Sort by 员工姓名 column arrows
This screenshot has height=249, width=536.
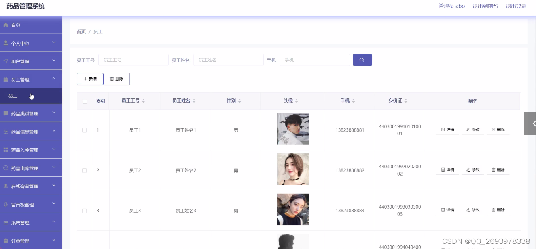point(194,100)
